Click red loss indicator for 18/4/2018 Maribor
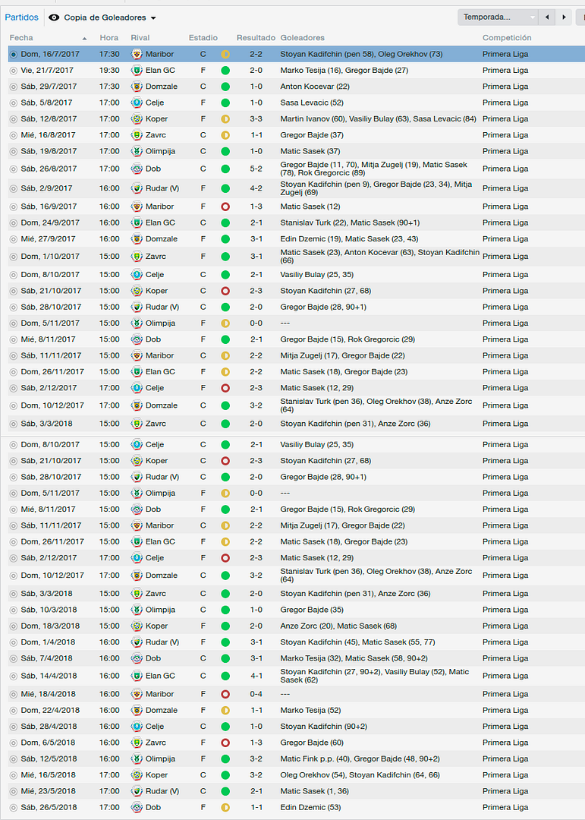 point(225,694)
